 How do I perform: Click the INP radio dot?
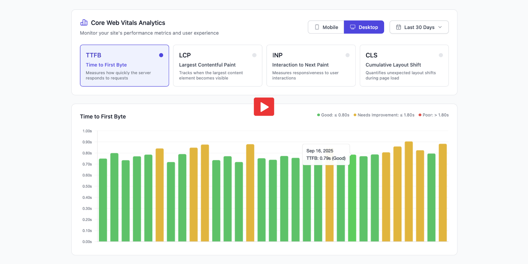point(347,55)
